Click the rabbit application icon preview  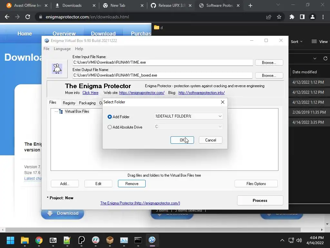(x=57, y=69)
